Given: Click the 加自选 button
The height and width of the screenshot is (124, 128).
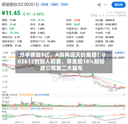Looking at the screenshot, I should pyautogui.click(x=119, y=5).
